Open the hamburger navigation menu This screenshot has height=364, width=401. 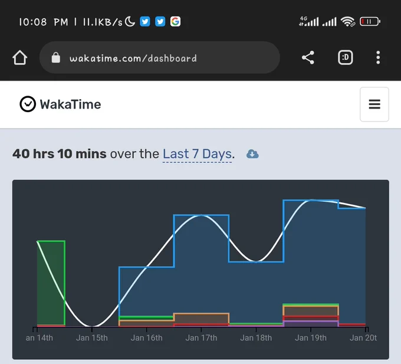point(374,104)
